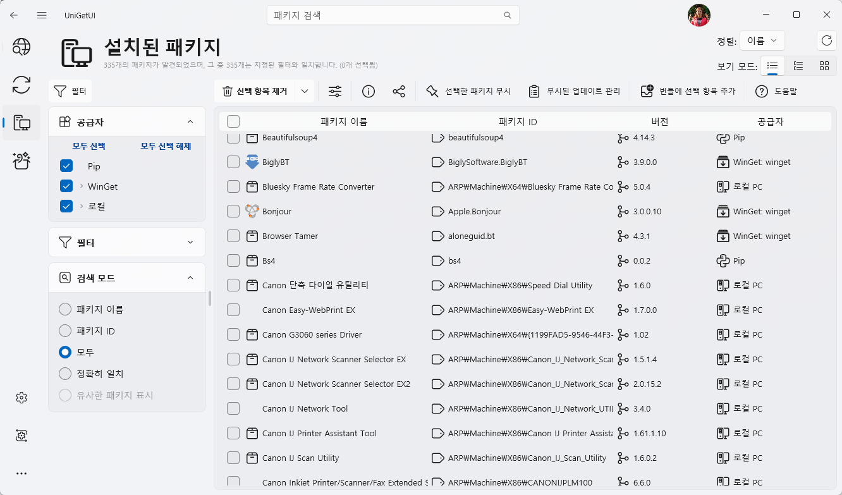
Task: Open the Package Bundles sidebar icon
Action: click(x=21, y=161)
